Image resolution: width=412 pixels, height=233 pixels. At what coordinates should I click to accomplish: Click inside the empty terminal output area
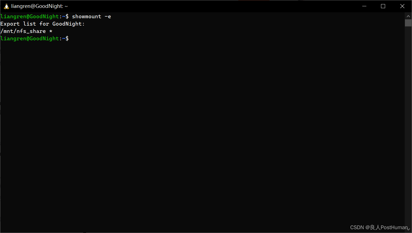(x=190, y=122)
